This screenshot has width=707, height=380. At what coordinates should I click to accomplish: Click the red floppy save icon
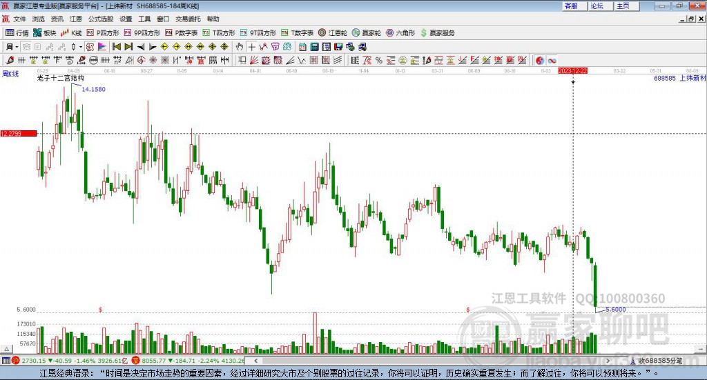click(338, 47)
